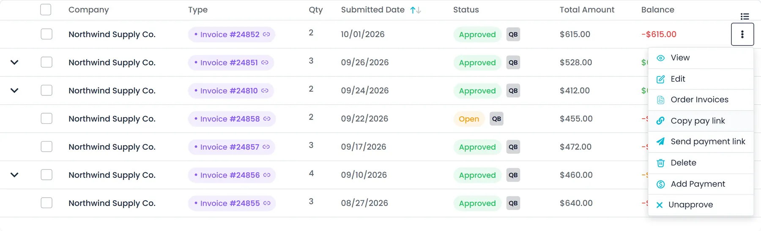Click the Balance column header
This screenshot has width=761, height=231.
tap(657, 10)
